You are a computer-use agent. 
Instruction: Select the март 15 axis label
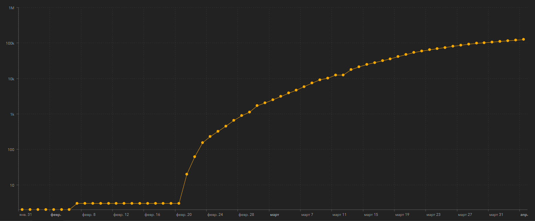[x=371, y=215]
